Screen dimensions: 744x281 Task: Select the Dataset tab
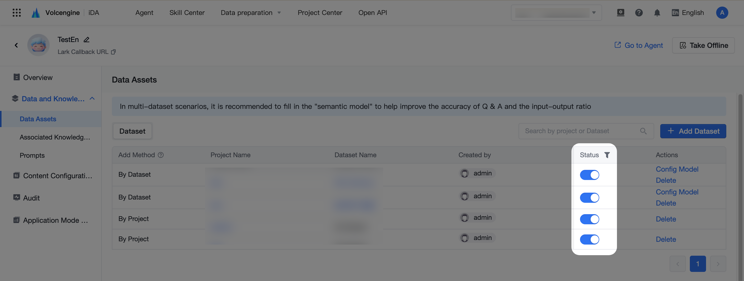132,131
